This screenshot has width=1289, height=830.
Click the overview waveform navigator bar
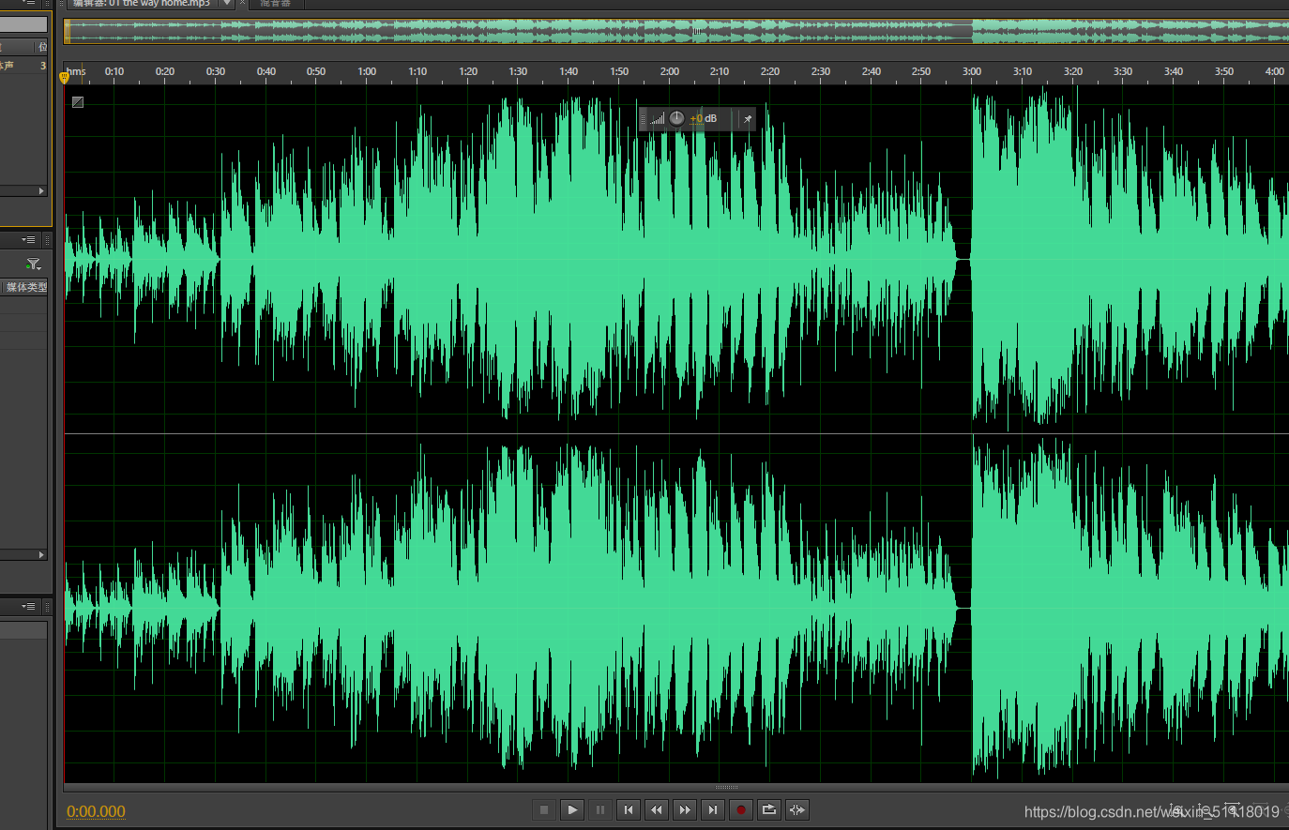(x=676, y=31)
